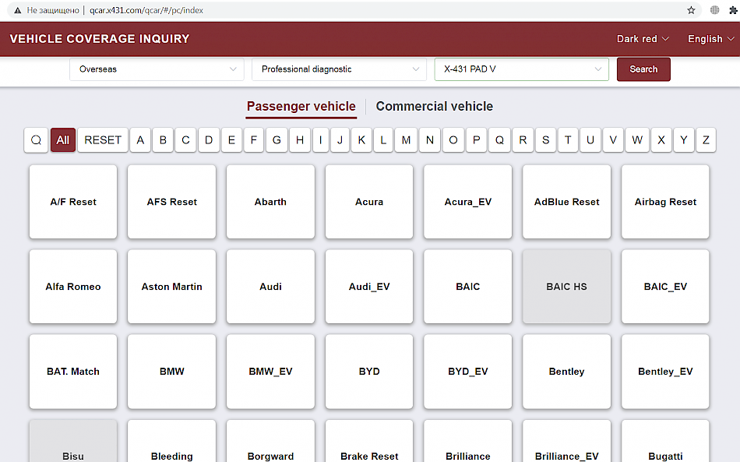Select the BYD brand card

coord(369,372)
